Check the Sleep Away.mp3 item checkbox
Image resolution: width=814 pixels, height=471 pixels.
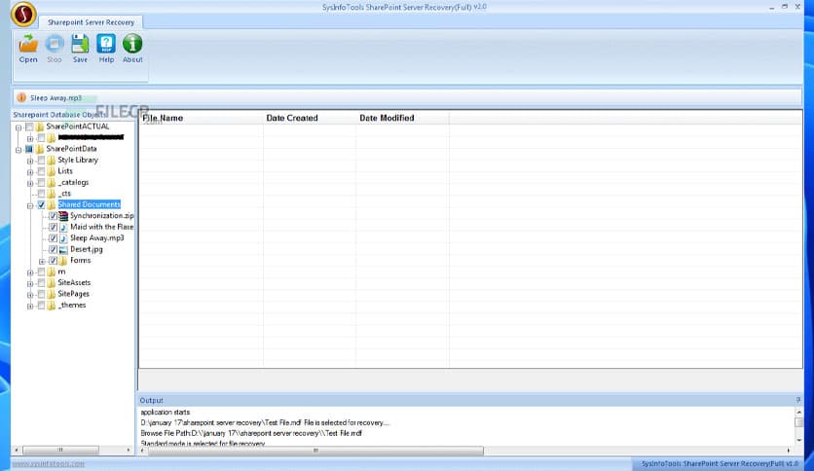53,238
